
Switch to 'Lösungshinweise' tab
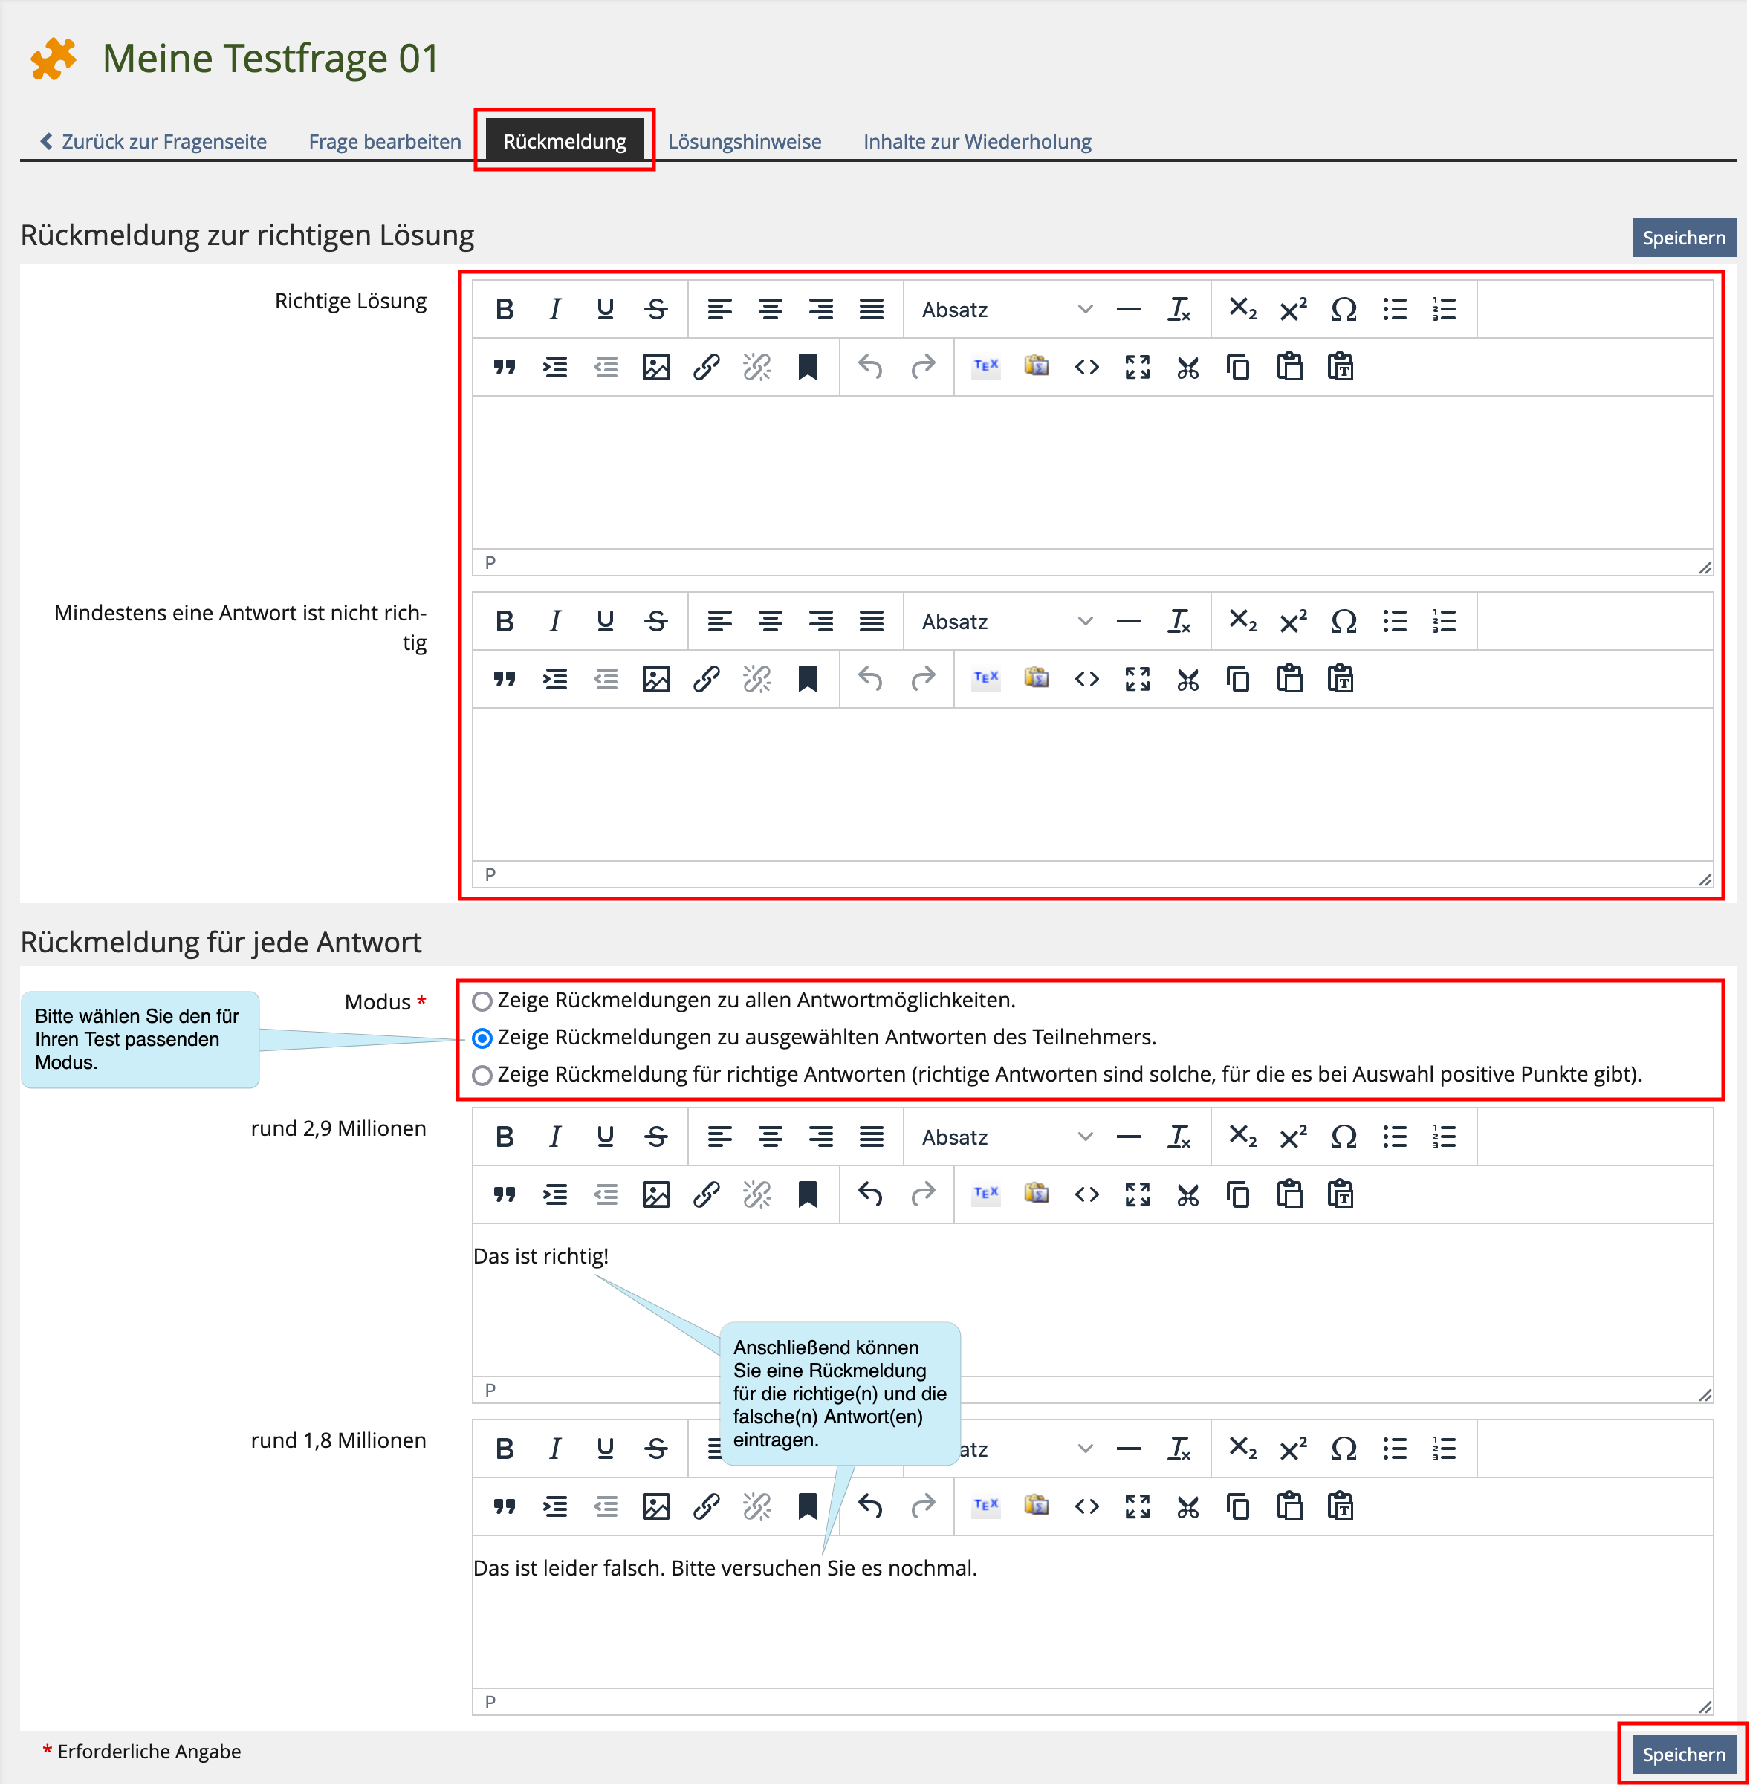(745, 141)
